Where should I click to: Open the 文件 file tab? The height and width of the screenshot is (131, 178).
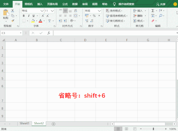pyautogui.click(x=6, y=4)
